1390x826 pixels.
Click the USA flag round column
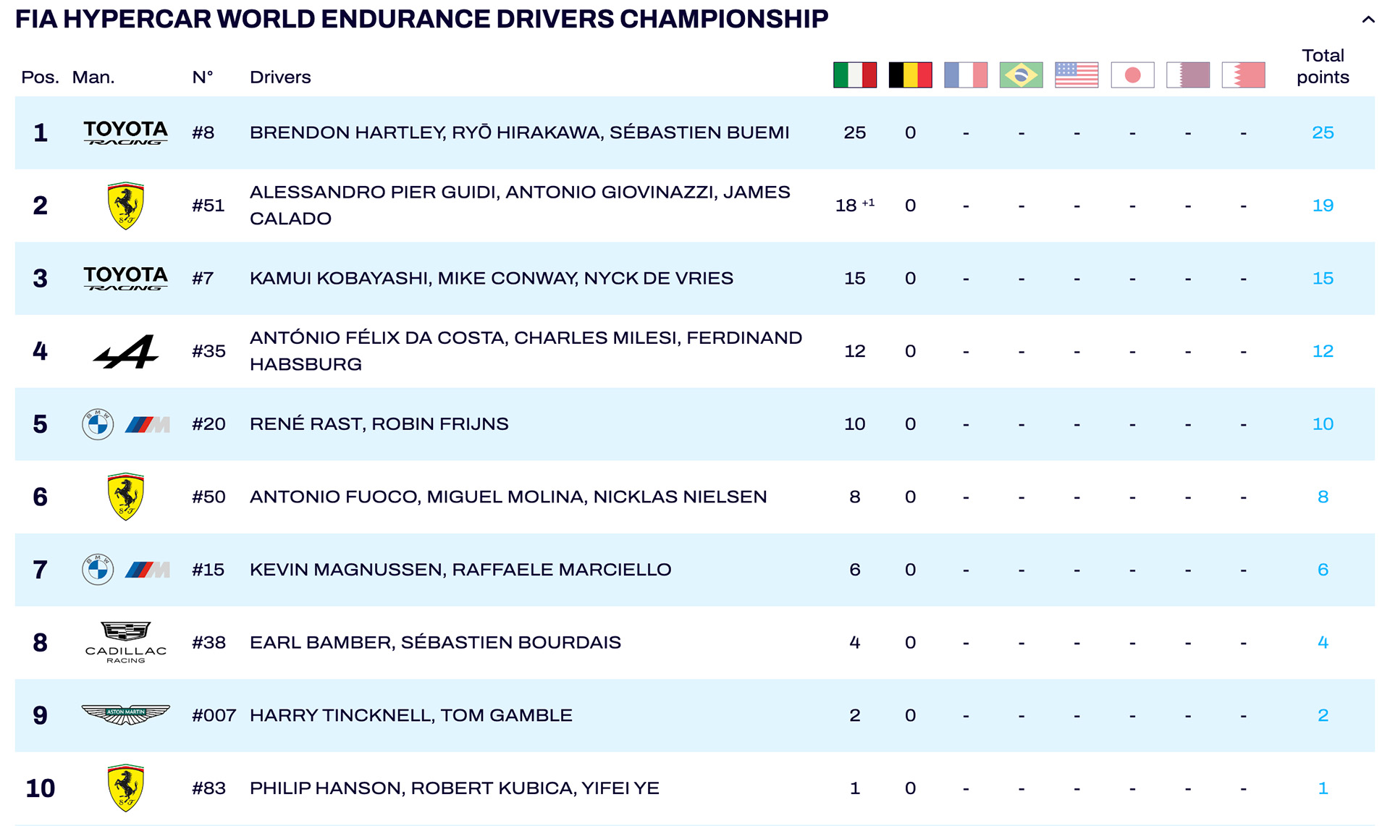coord(1077,75)
